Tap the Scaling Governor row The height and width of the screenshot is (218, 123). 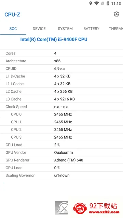[x=61, y=175]
